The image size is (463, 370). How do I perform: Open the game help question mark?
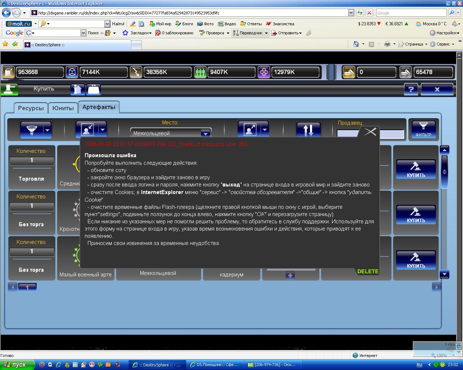point(411,89)
